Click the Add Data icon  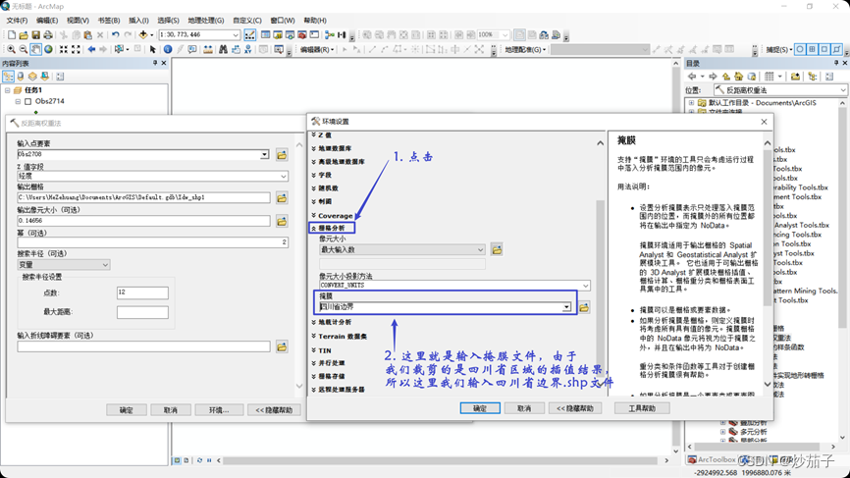click(x=143, y=35)
